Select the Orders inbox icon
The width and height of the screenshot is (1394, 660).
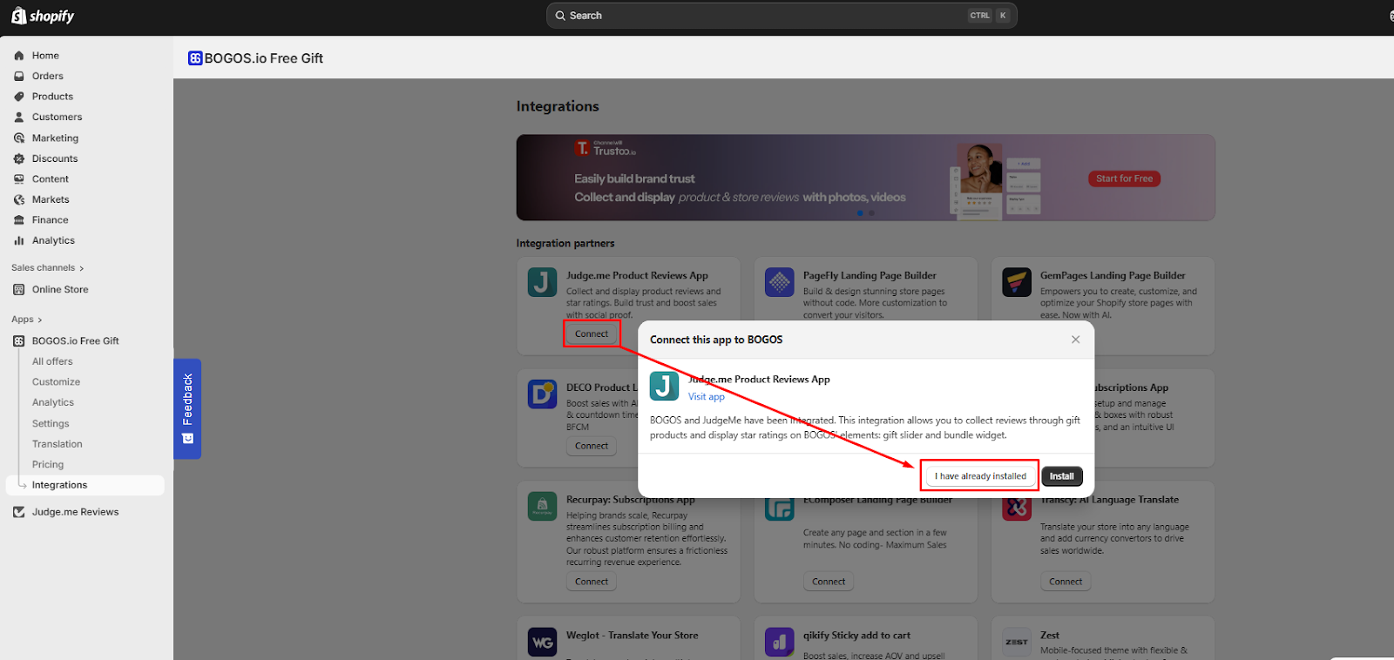point(19,76)
